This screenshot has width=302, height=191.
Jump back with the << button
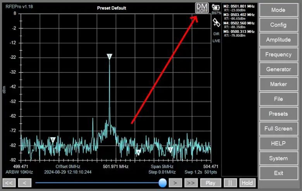tap(9, 183)
